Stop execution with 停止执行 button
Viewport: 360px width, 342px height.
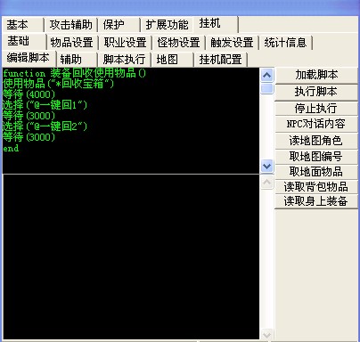[316, 109]
